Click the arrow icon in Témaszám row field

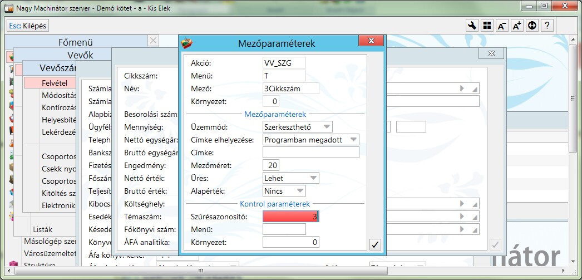tap(462, 216)
